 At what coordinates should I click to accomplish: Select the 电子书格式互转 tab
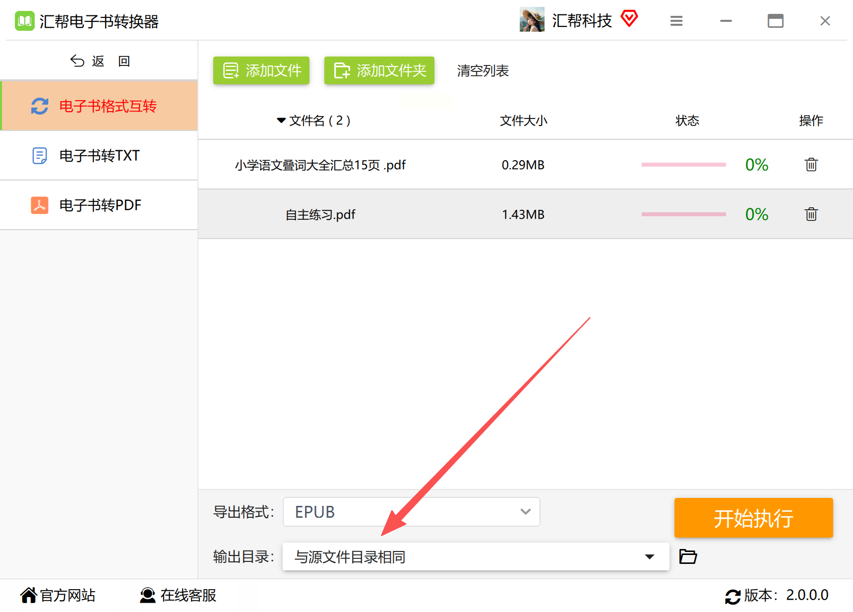99,106
